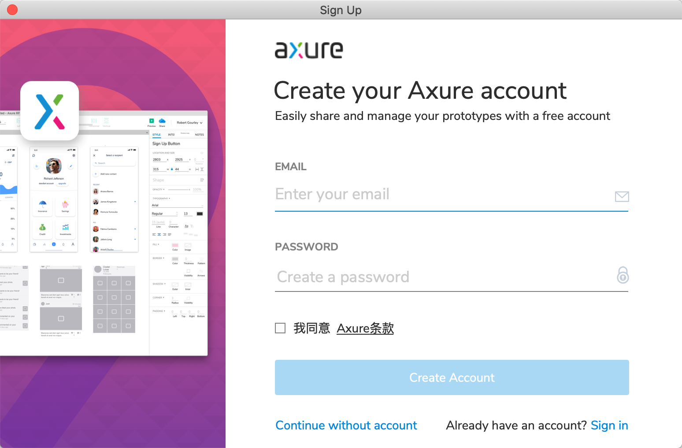Click 'Easily share and manage' subtitle text
Image resolution: width=682 pixels, height=448 pixels.
point(442,116)
